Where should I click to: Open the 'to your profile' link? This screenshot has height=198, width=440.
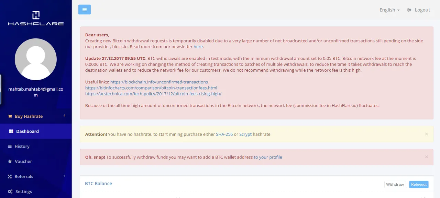[268, 158]
